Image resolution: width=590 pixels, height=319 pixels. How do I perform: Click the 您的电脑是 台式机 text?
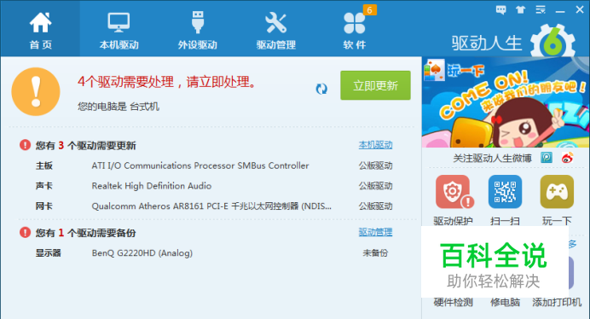(x=119, y=107)
